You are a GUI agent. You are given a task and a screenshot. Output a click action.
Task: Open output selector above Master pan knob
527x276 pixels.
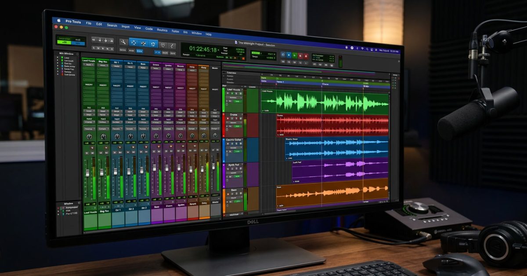click(x=215, y=129)
